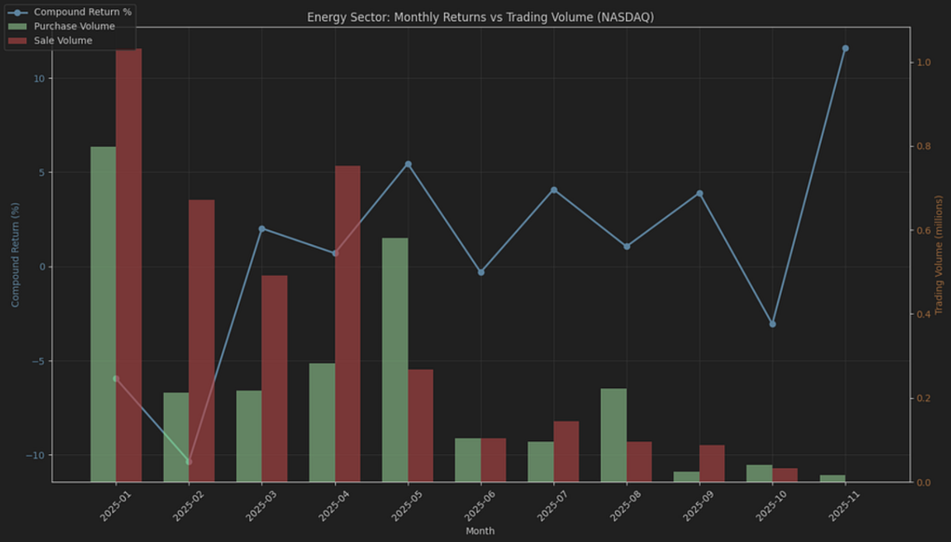Click the 2025-11 compound return data point
951x542 pixels.
coord(845,49)
